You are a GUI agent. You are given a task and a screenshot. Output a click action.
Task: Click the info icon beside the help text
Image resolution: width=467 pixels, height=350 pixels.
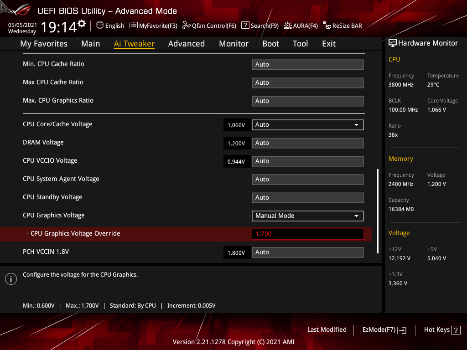[11, 279]
